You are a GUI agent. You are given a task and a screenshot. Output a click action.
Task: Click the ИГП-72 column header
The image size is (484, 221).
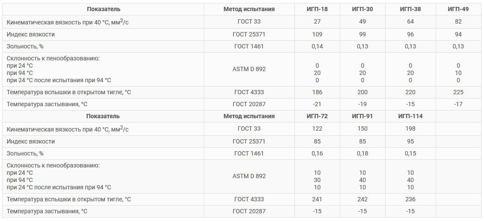pyautogui.click(x=317, y=116)
